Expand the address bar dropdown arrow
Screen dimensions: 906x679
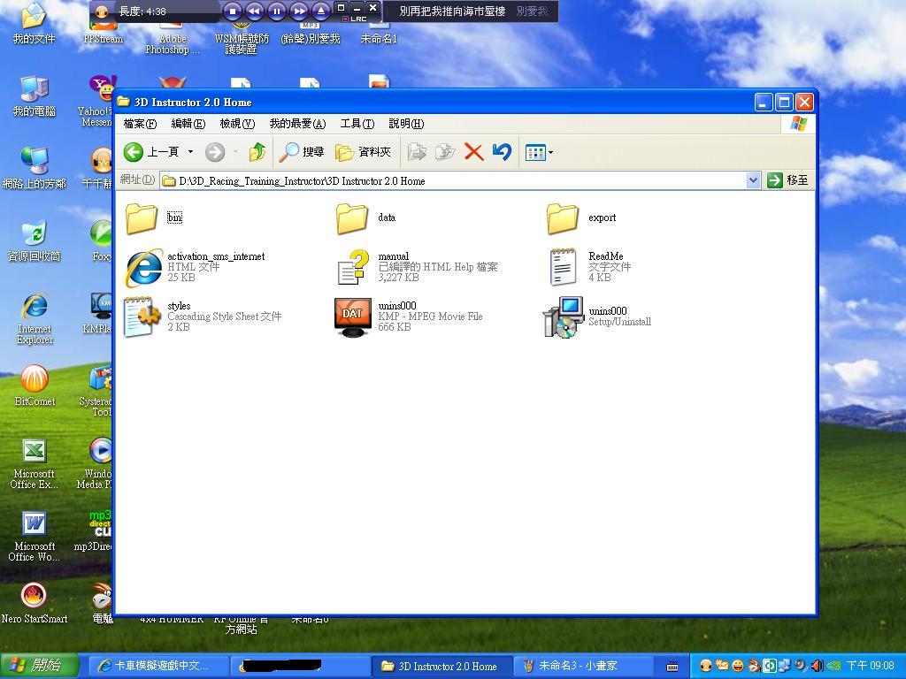[752, 180]
